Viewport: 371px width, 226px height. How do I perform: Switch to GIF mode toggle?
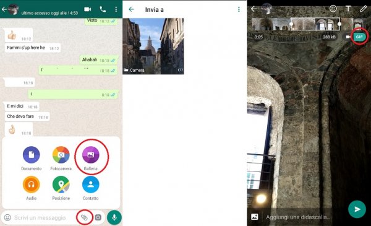(x=359, y=37)
